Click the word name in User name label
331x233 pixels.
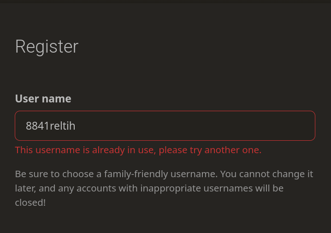[57, 99]
